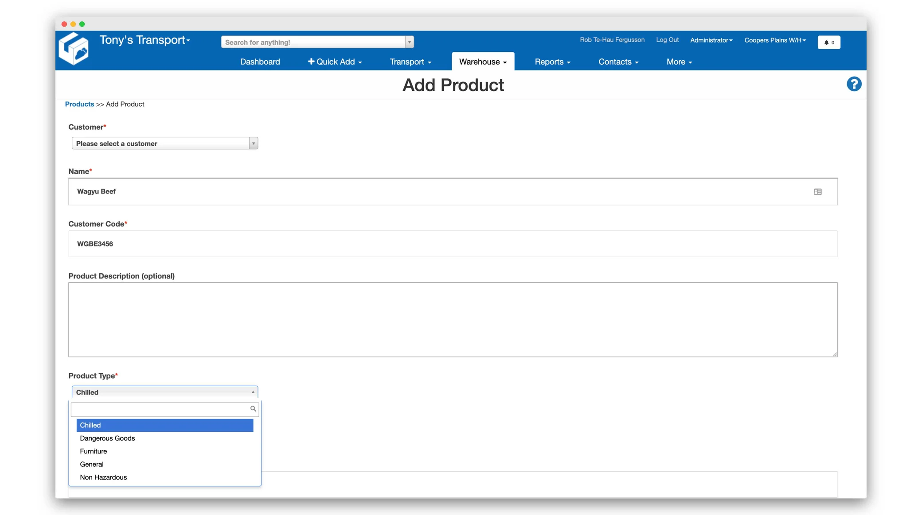Open the Administrator dropdown

tap(711, 40)
